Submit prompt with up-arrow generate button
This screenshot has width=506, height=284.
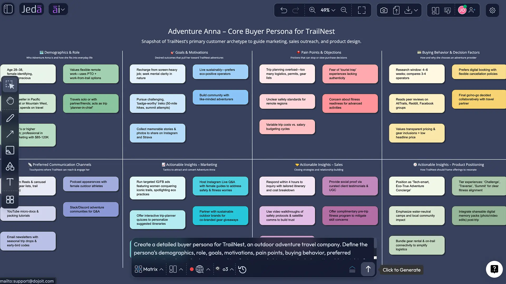[x=368, y=269]
